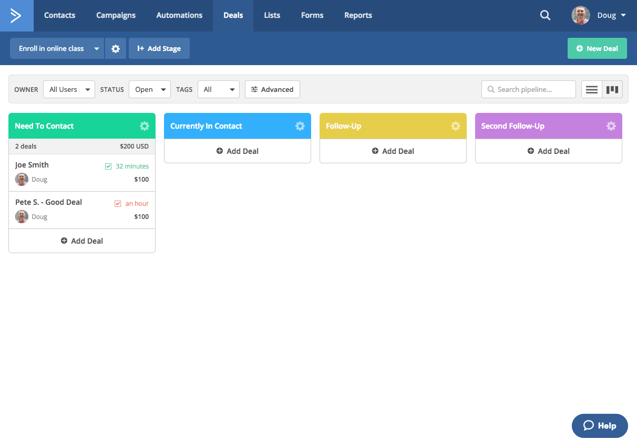Switch to list view icon
The image size is (637, 439).
pos(592,90)
